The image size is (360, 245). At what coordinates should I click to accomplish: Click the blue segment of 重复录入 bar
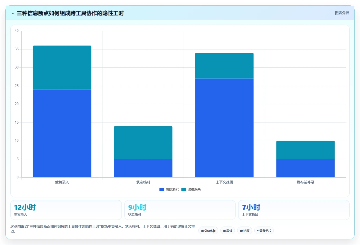[x=62, y=133]
